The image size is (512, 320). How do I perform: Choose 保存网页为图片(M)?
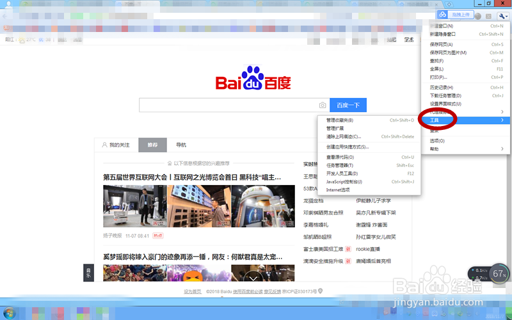[467, 52]
